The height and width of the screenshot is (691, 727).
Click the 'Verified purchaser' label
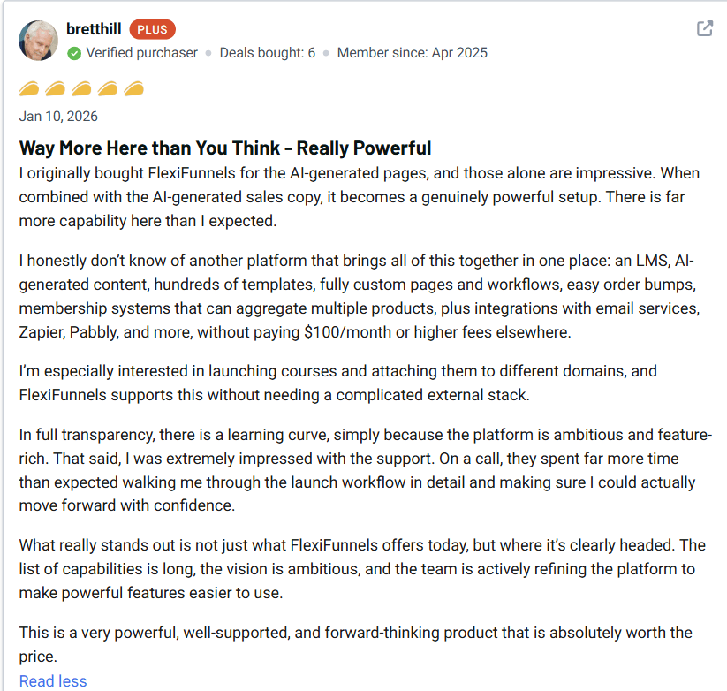pos(141,53)
